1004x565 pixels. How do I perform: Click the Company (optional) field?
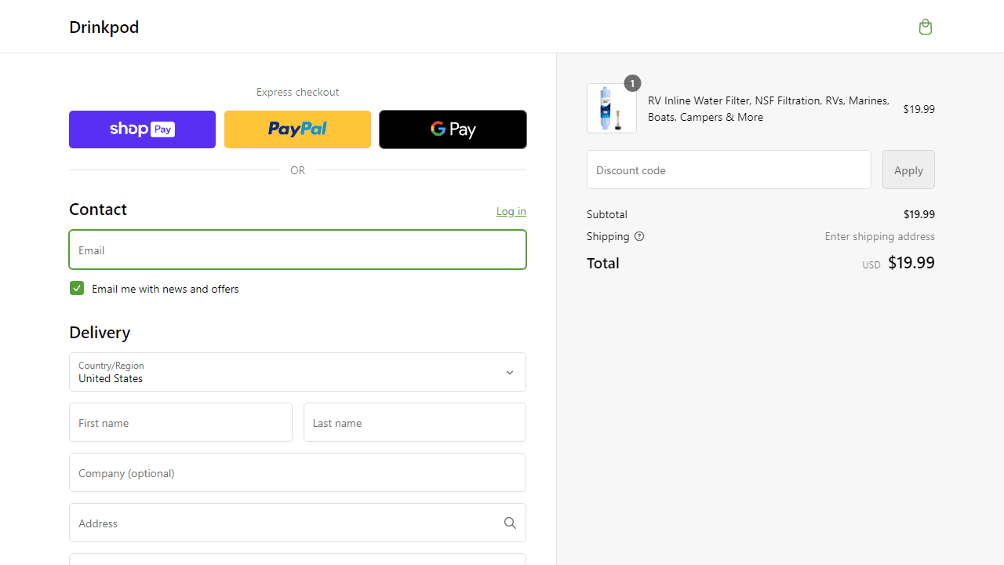(297, 472)
